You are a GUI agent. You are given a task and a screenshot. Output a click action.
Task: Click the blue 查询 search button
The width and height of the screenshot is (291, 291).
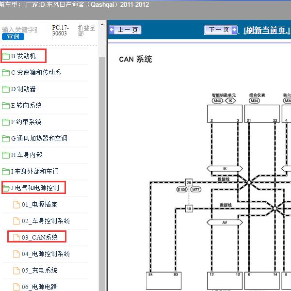(13, 36)
